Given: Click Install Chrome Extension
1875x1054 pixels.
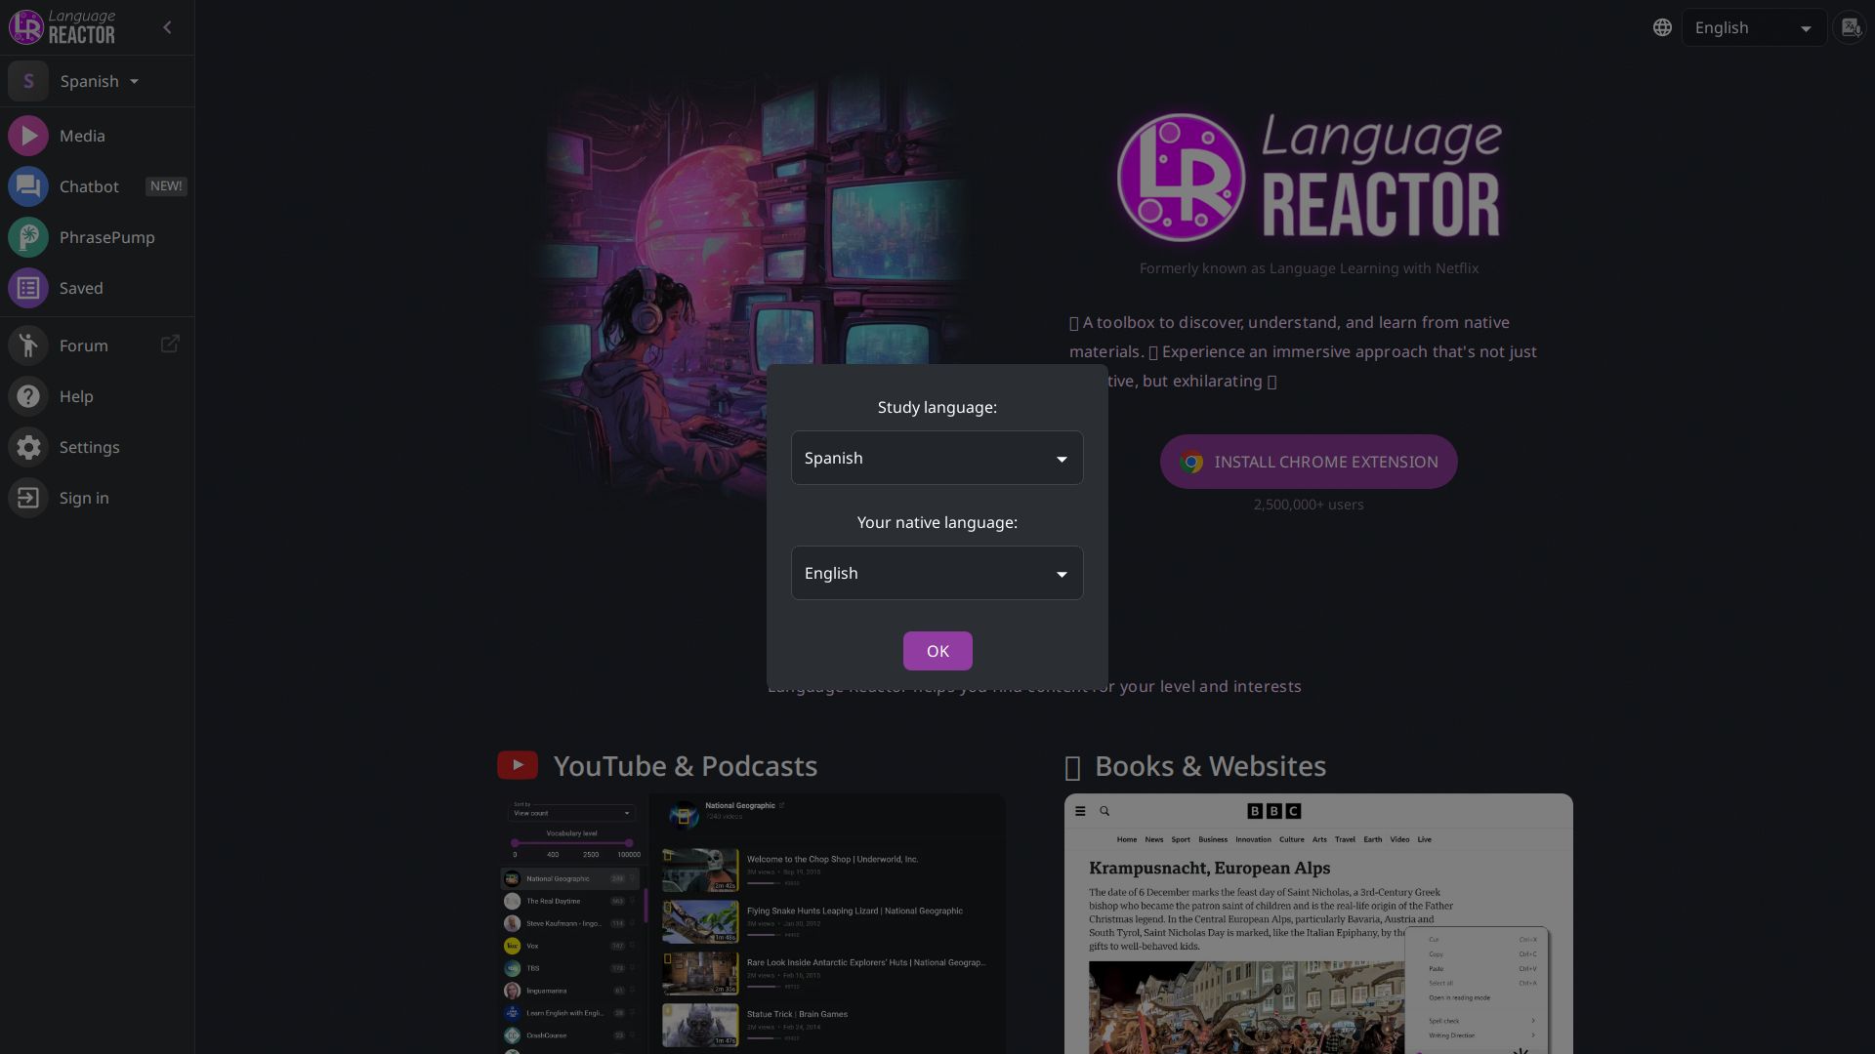Looking at the screenshot, I should [1308, 462].
